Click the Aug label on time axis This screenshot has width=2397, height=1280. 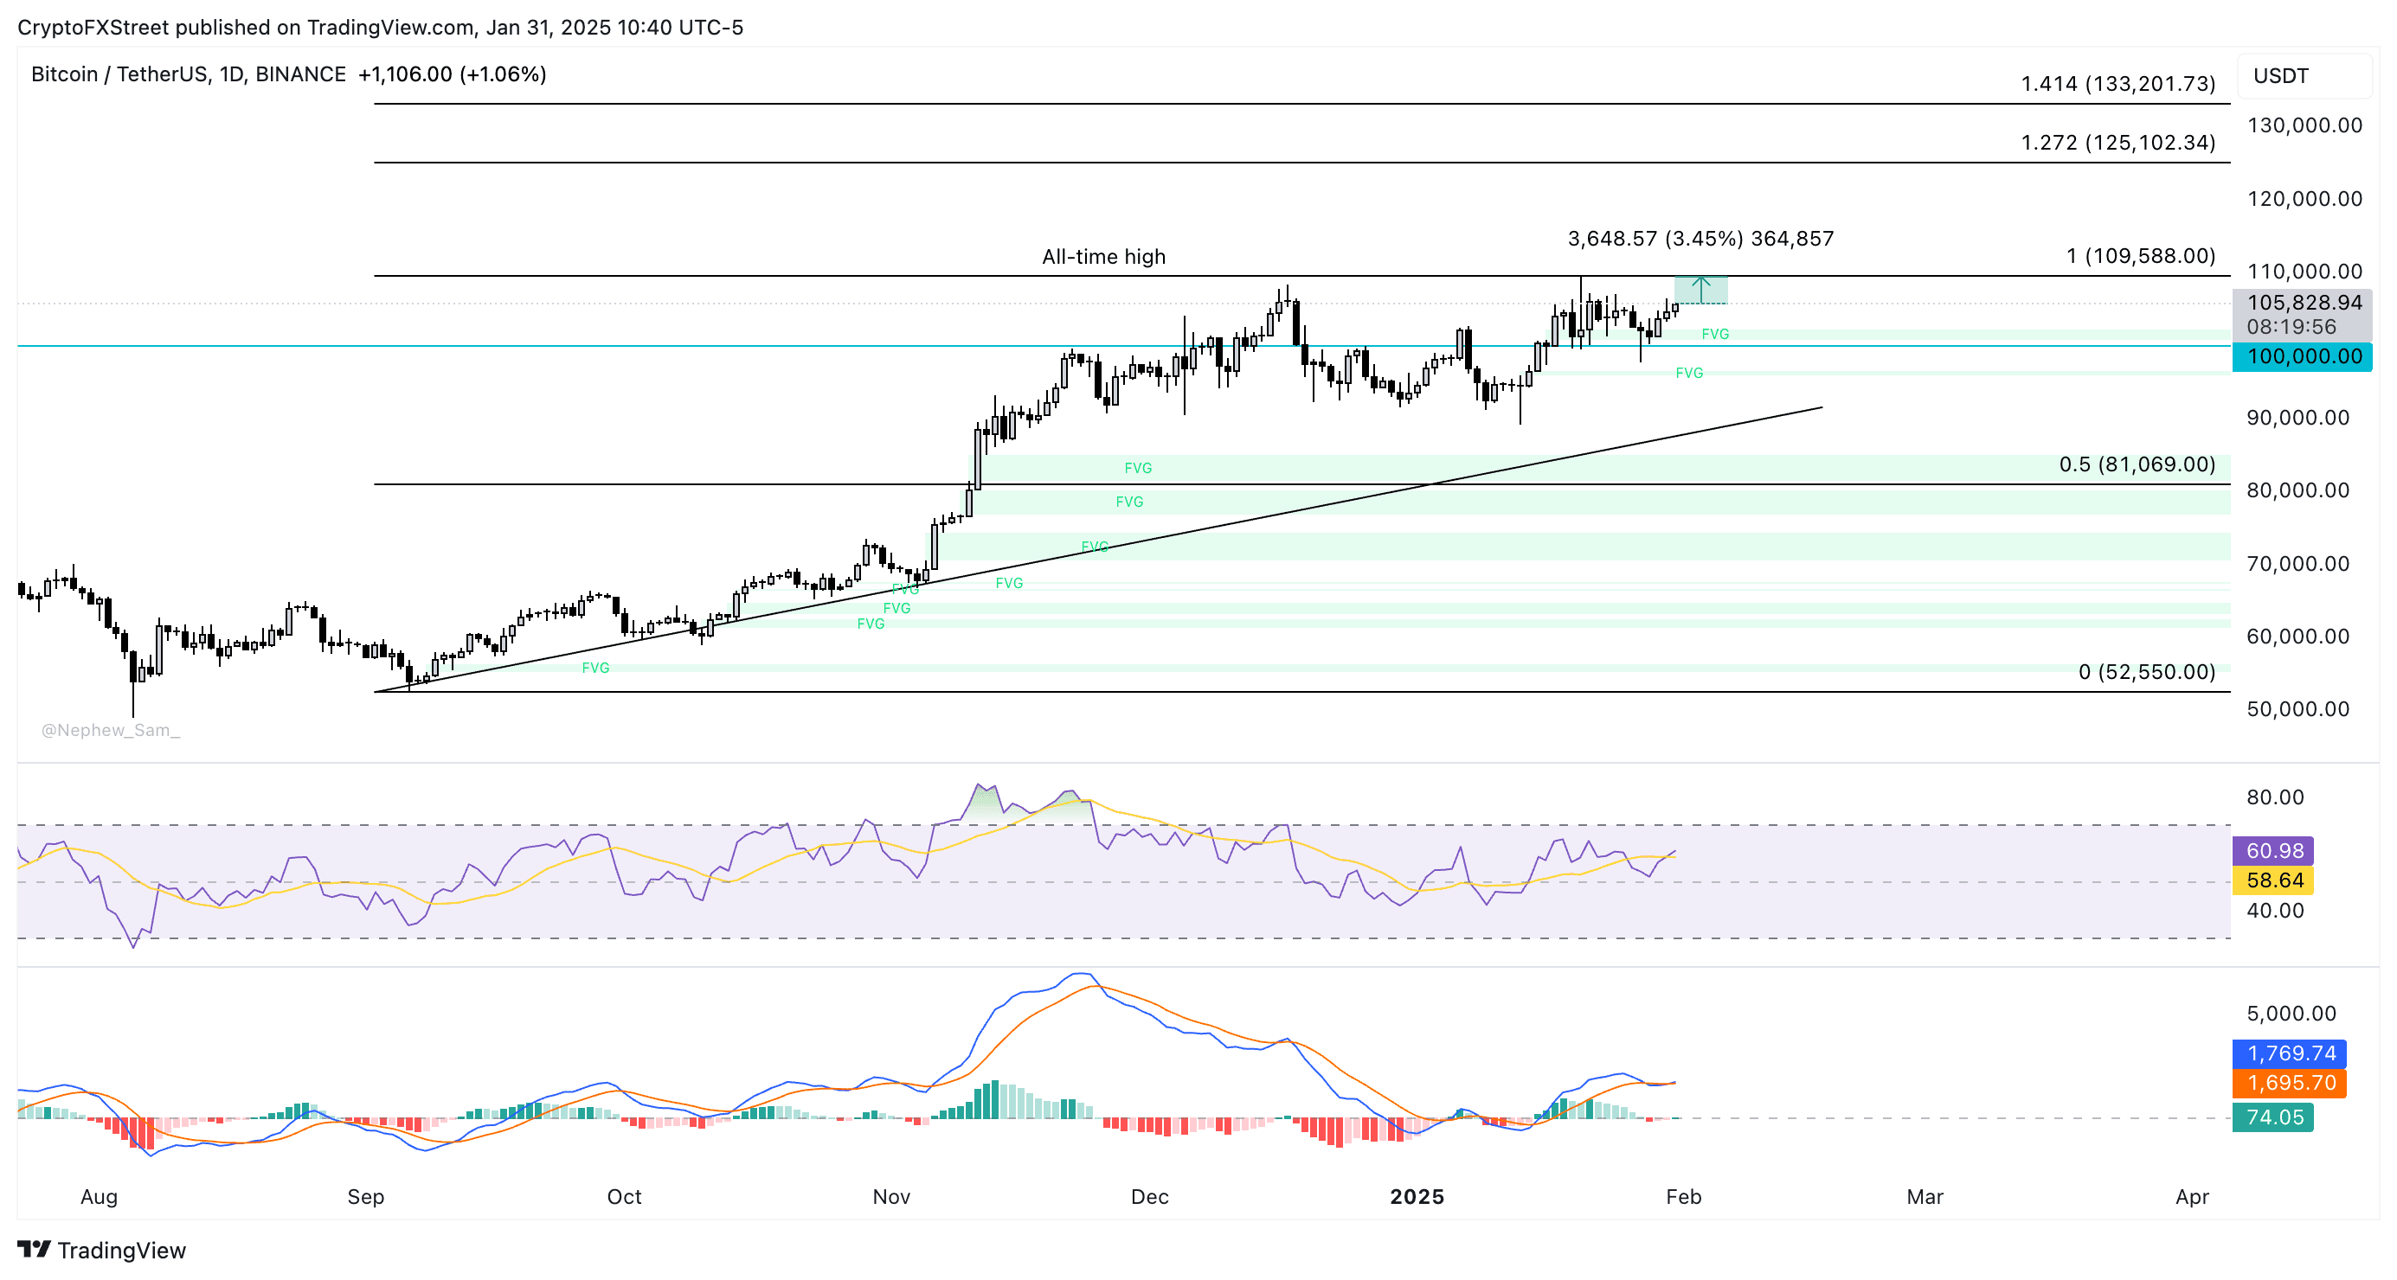(x=99, y=1196)
